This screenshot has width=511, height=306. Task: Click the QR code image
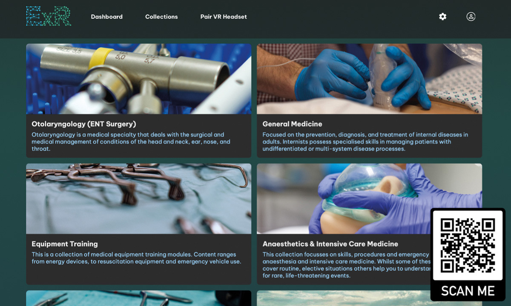pyautogui.click(x=468, y=246)
